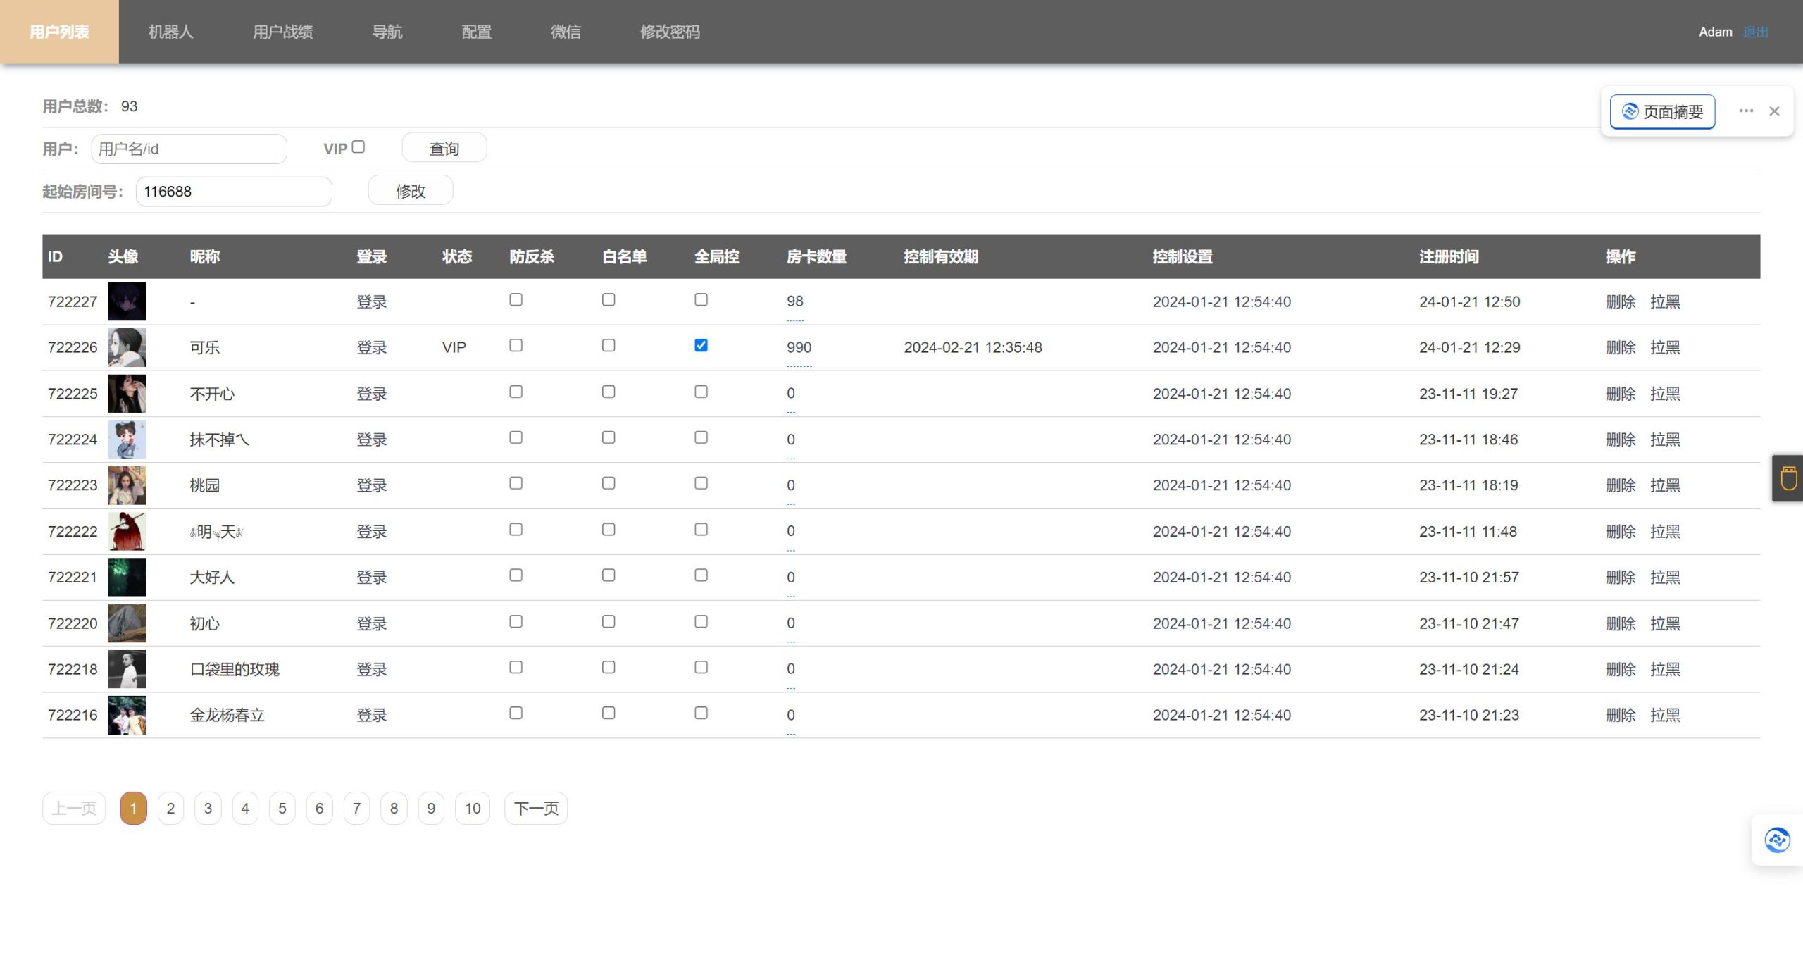
Task: Click 拉黑 for user 桃园
Action: pyautogui.click(x=1664, y=485)
